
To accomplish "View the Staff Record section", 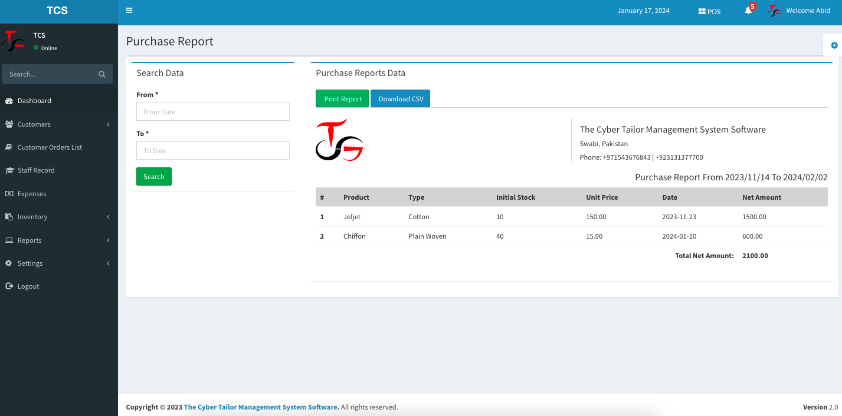I will 37,170.
